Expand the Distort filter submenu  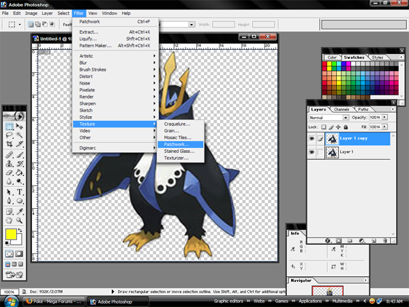115,76
